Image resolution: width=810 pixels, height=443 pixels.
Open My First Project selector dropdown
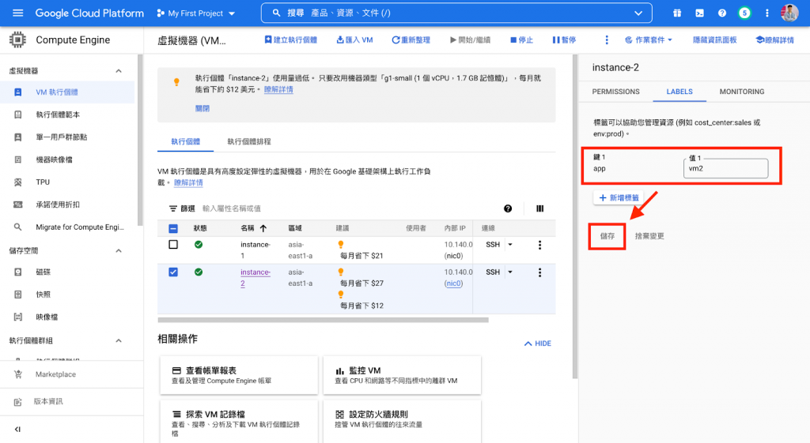[196, 13]
